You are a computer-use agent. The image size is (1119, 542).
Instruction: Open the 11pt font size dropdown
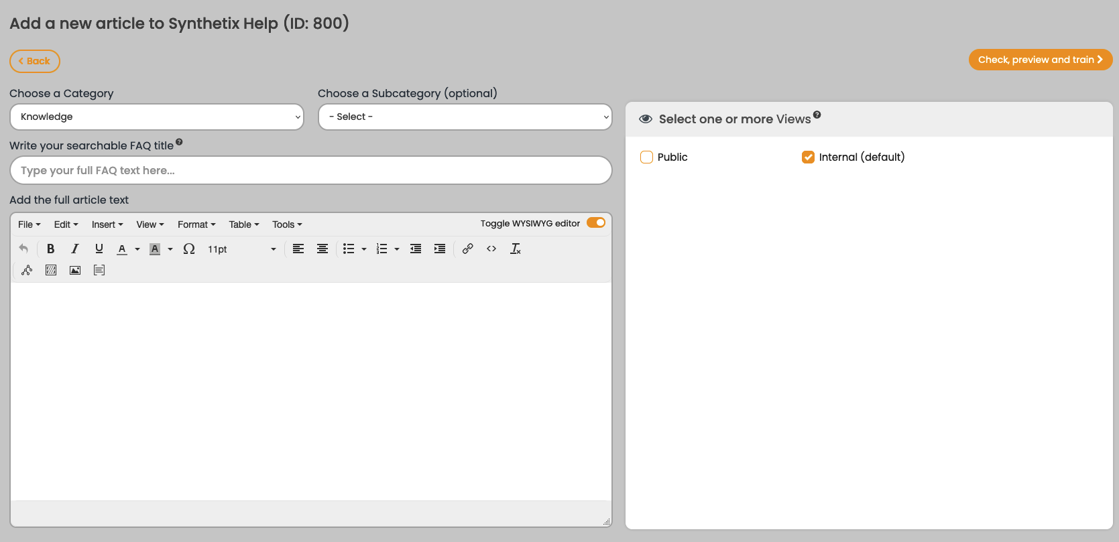pos(241,249)
